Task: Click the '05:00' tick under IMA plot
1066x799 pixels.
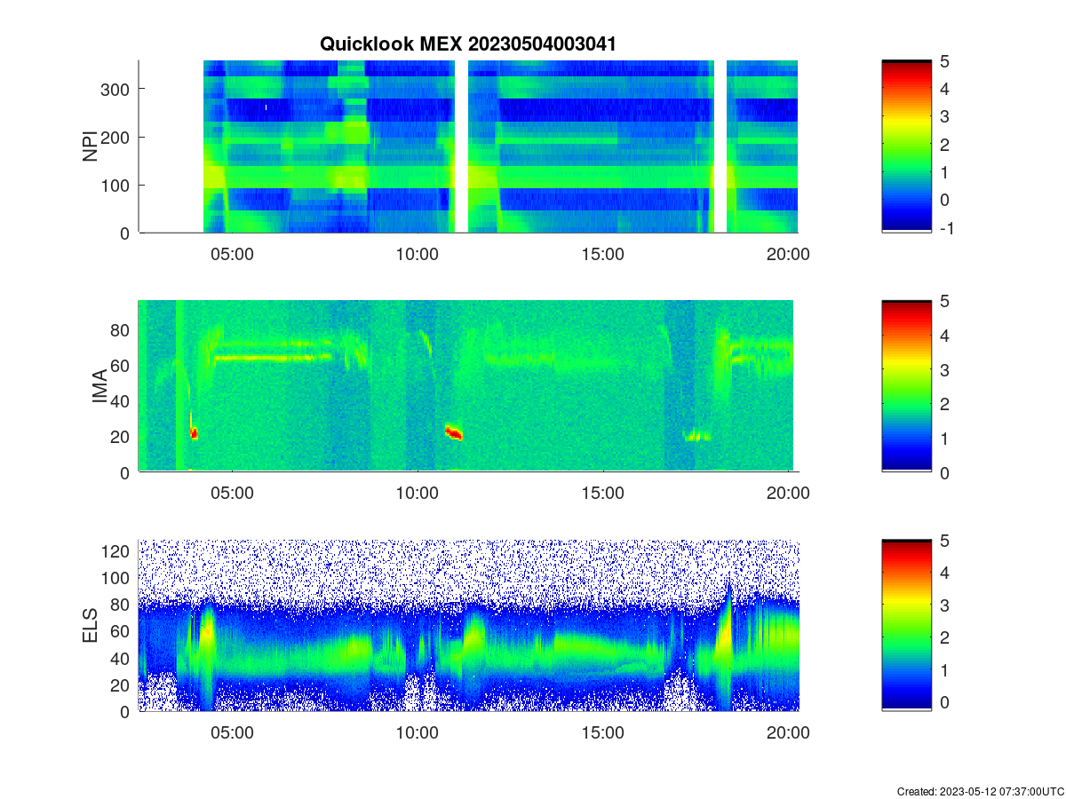Action: click(x=232, y=494)
